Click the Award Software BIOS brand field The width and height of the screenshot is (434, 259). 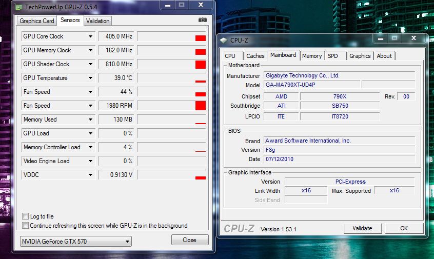coord(339,141)
